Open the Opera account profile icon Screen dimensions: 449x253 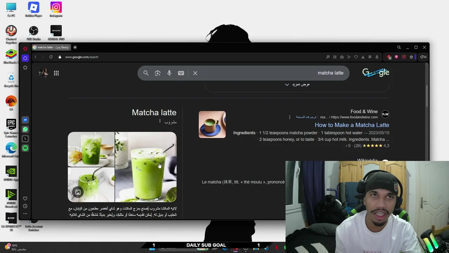377,57
